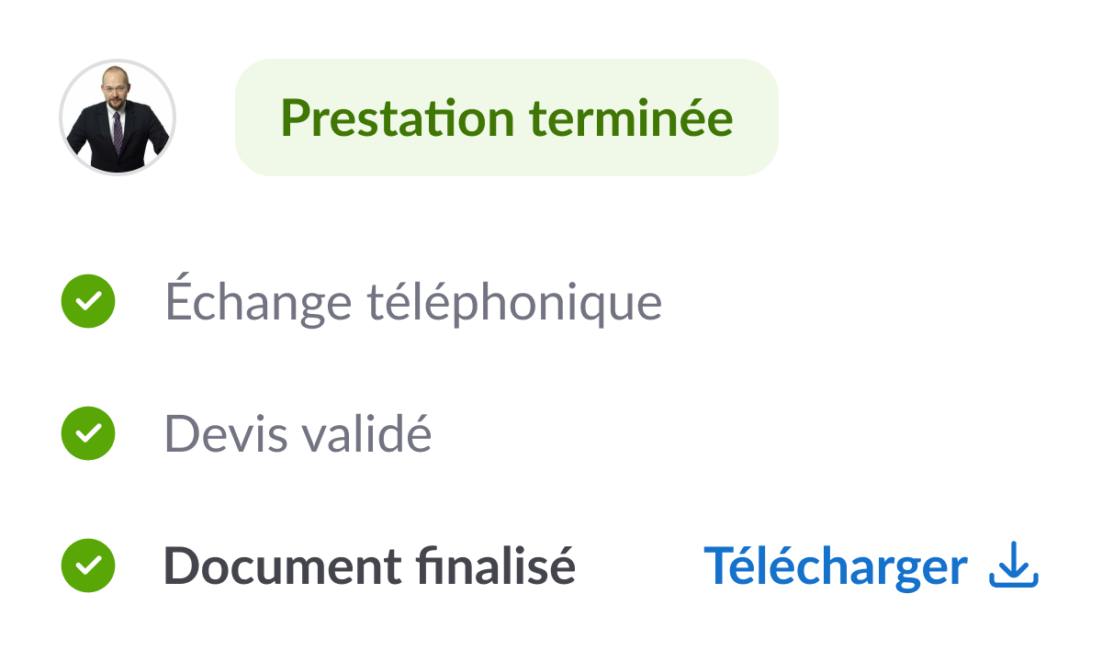Select the Échange téléphonique step label

click(413, 301)
